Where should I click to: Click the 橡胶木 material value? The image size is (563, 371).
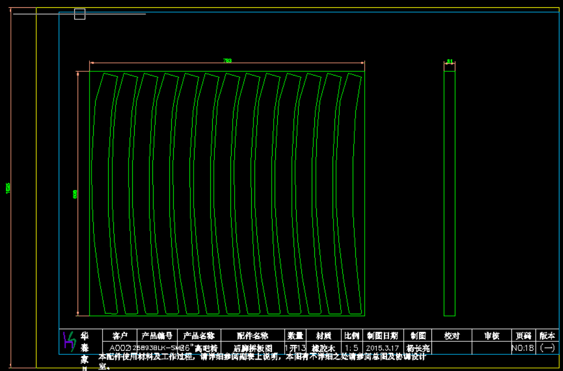(x=323, y=348)
